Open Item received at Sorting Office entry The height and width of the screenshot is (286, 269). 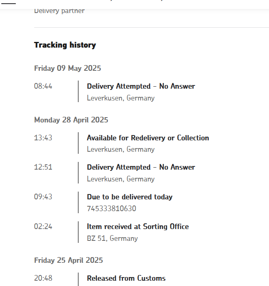point(138,227)
